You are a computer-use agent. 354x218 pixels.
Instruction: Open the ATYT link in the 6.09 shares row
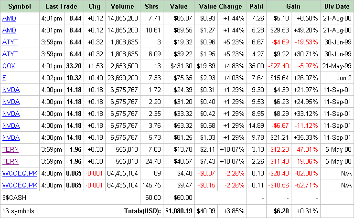click(x=10, y=54)
